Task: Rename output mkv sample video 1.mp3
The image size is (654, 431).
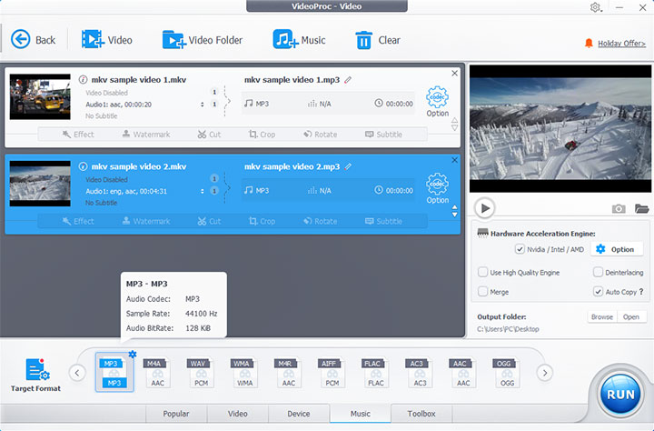Action: [x=349, y=79]
